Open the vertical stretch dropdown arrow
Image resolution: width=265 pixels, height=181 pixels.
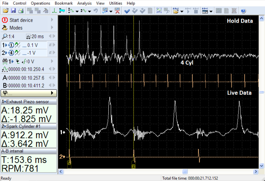[77, 11]
